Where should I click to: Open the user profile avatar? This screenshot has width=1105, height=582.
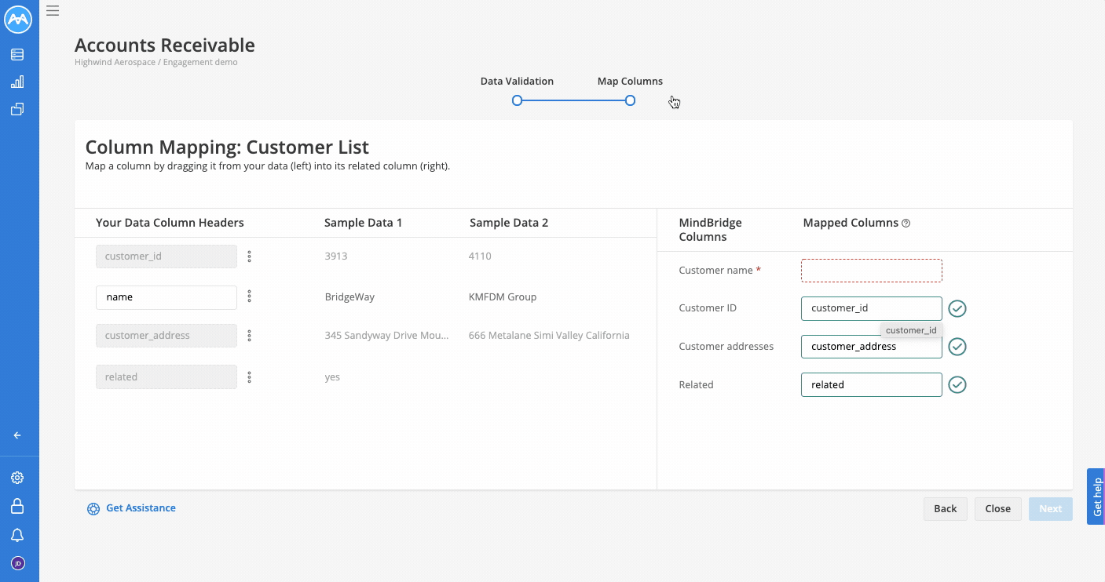pyautogui.click(x=18, y=563)
